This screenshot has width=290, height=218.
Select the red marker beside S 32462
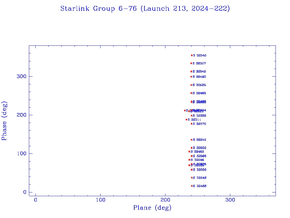coord(189,152)
